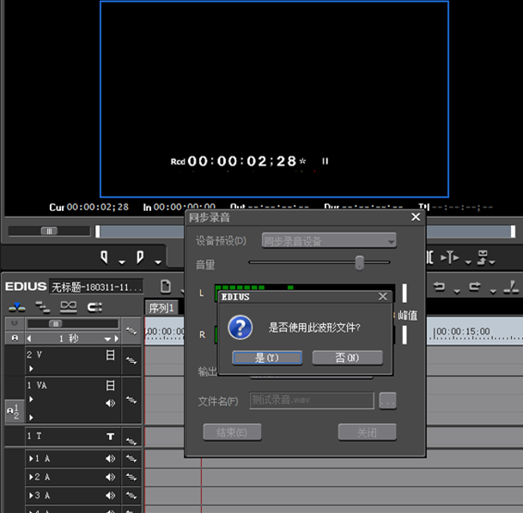Click the 文件名 filename input field
Screen dimensions: 523x513
point(312,401)
